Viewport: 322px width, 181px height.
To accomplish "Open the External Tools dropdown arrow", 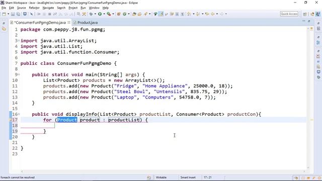I will coord(113,14).
